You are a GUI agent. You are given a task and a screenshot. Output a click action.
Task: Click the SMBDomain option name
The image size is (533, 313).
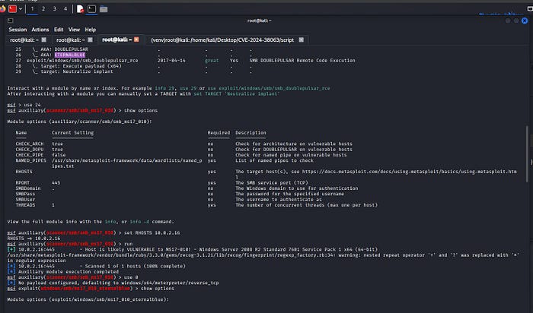coord(28,188)
